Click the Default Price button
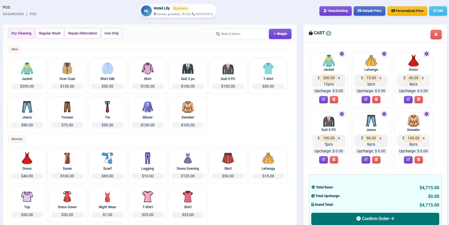The width and height of the screenshot is (449, 225). 369,11
